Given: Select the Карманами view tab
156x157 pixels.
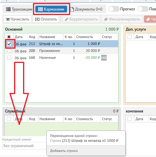Looking at the screenshot, I should tap(51, 9).
